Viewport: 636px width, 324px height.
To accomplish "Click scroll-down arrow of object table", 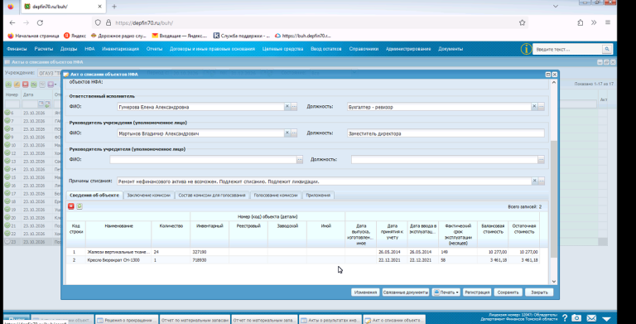I will point(554,282).
